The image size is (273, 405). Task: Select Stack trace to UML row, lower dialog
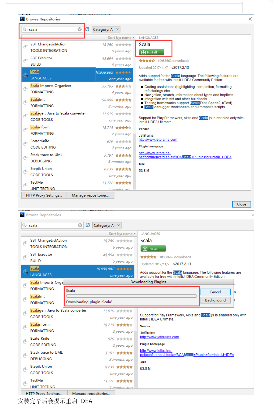point(78,356)
